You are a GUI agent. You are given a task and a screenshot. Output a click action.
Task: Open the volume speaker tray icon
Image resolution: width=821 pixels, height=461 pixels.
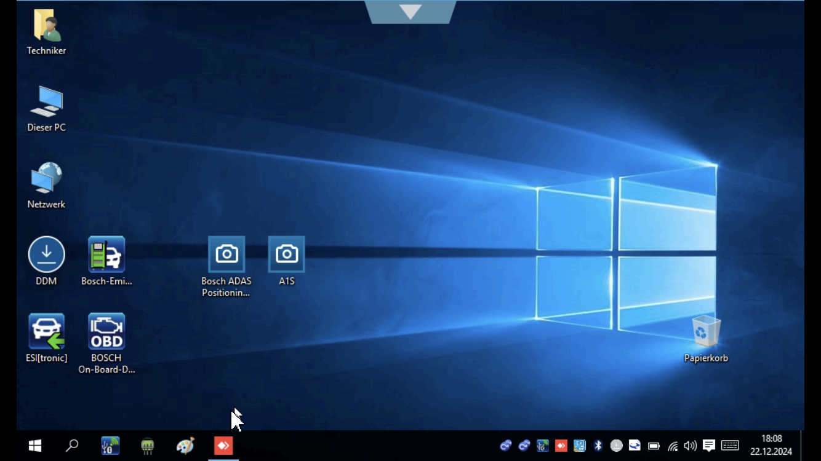pyautogui.click(x=691, y=446)
